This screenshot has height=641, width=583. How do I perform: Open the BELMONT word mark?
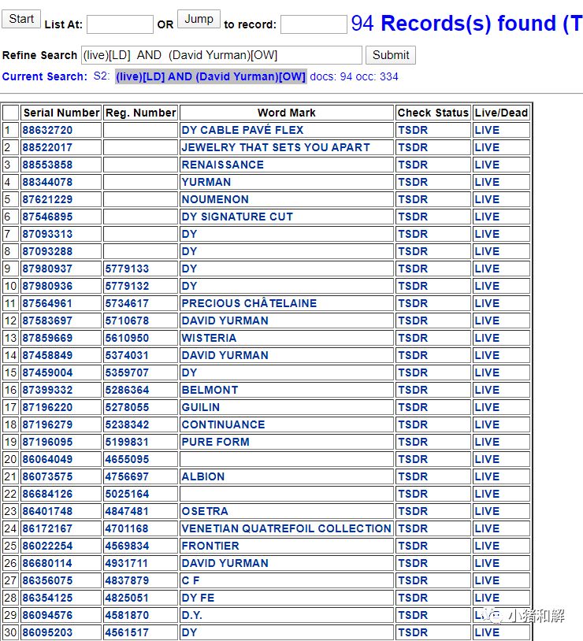pos(210,390)
